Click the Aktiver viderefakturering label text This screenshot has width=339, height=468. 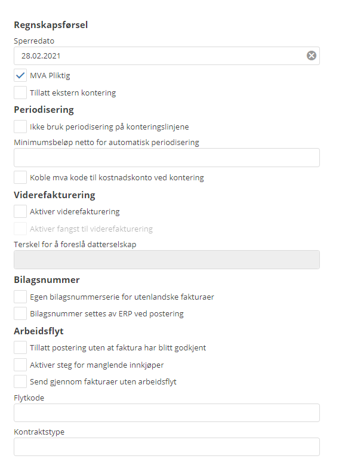pyautogui.click(x=75, y=211)
